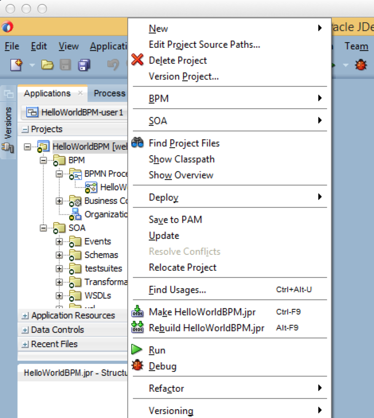374x418 pixels.
Task: Expand the Business Catalog node
Action: point(59,201)
